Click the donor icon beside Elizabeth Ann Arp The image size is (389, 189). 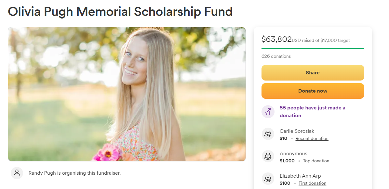tap(268, 179)
